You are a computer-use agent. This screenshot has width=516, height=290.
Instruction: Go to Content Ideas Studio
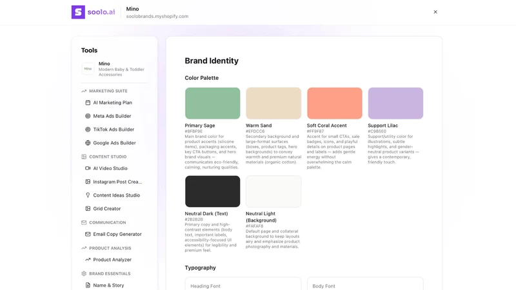117,195
